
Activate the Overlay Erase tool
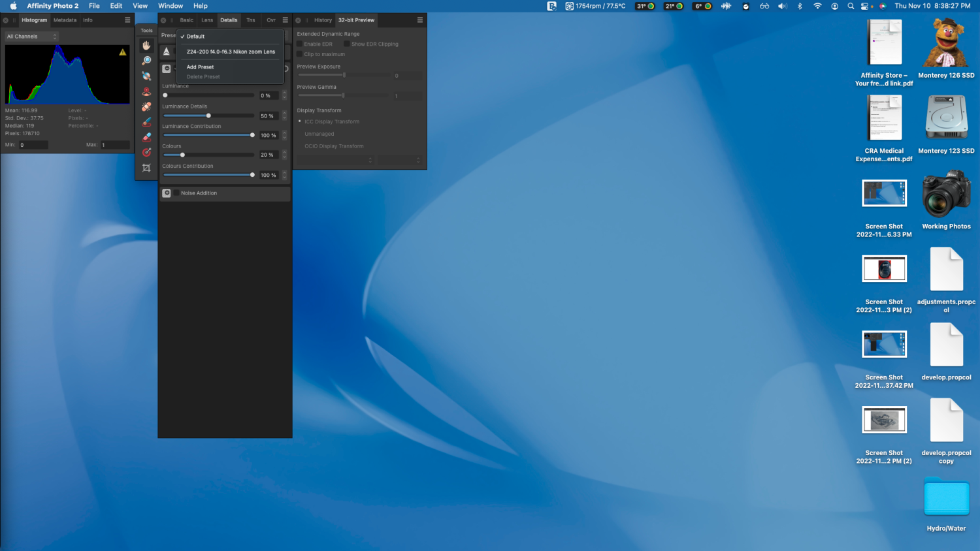[x=146, y=137]
